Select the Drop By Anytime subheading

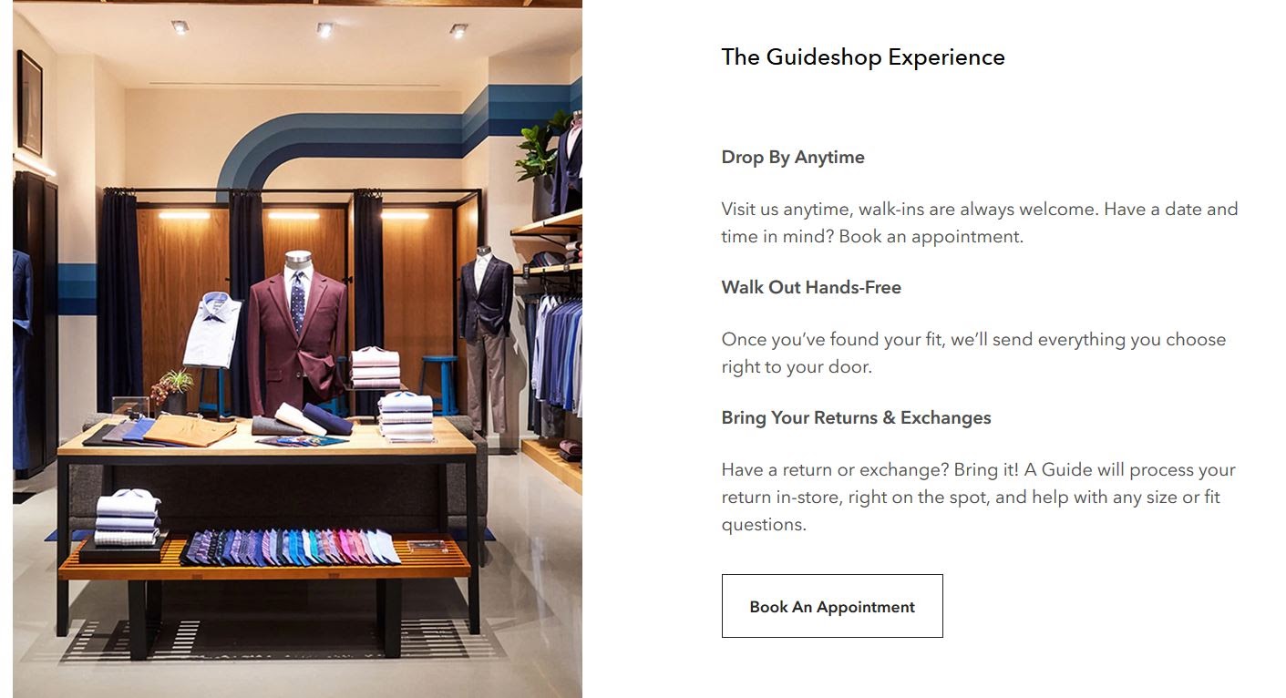(x=793, y=157)
